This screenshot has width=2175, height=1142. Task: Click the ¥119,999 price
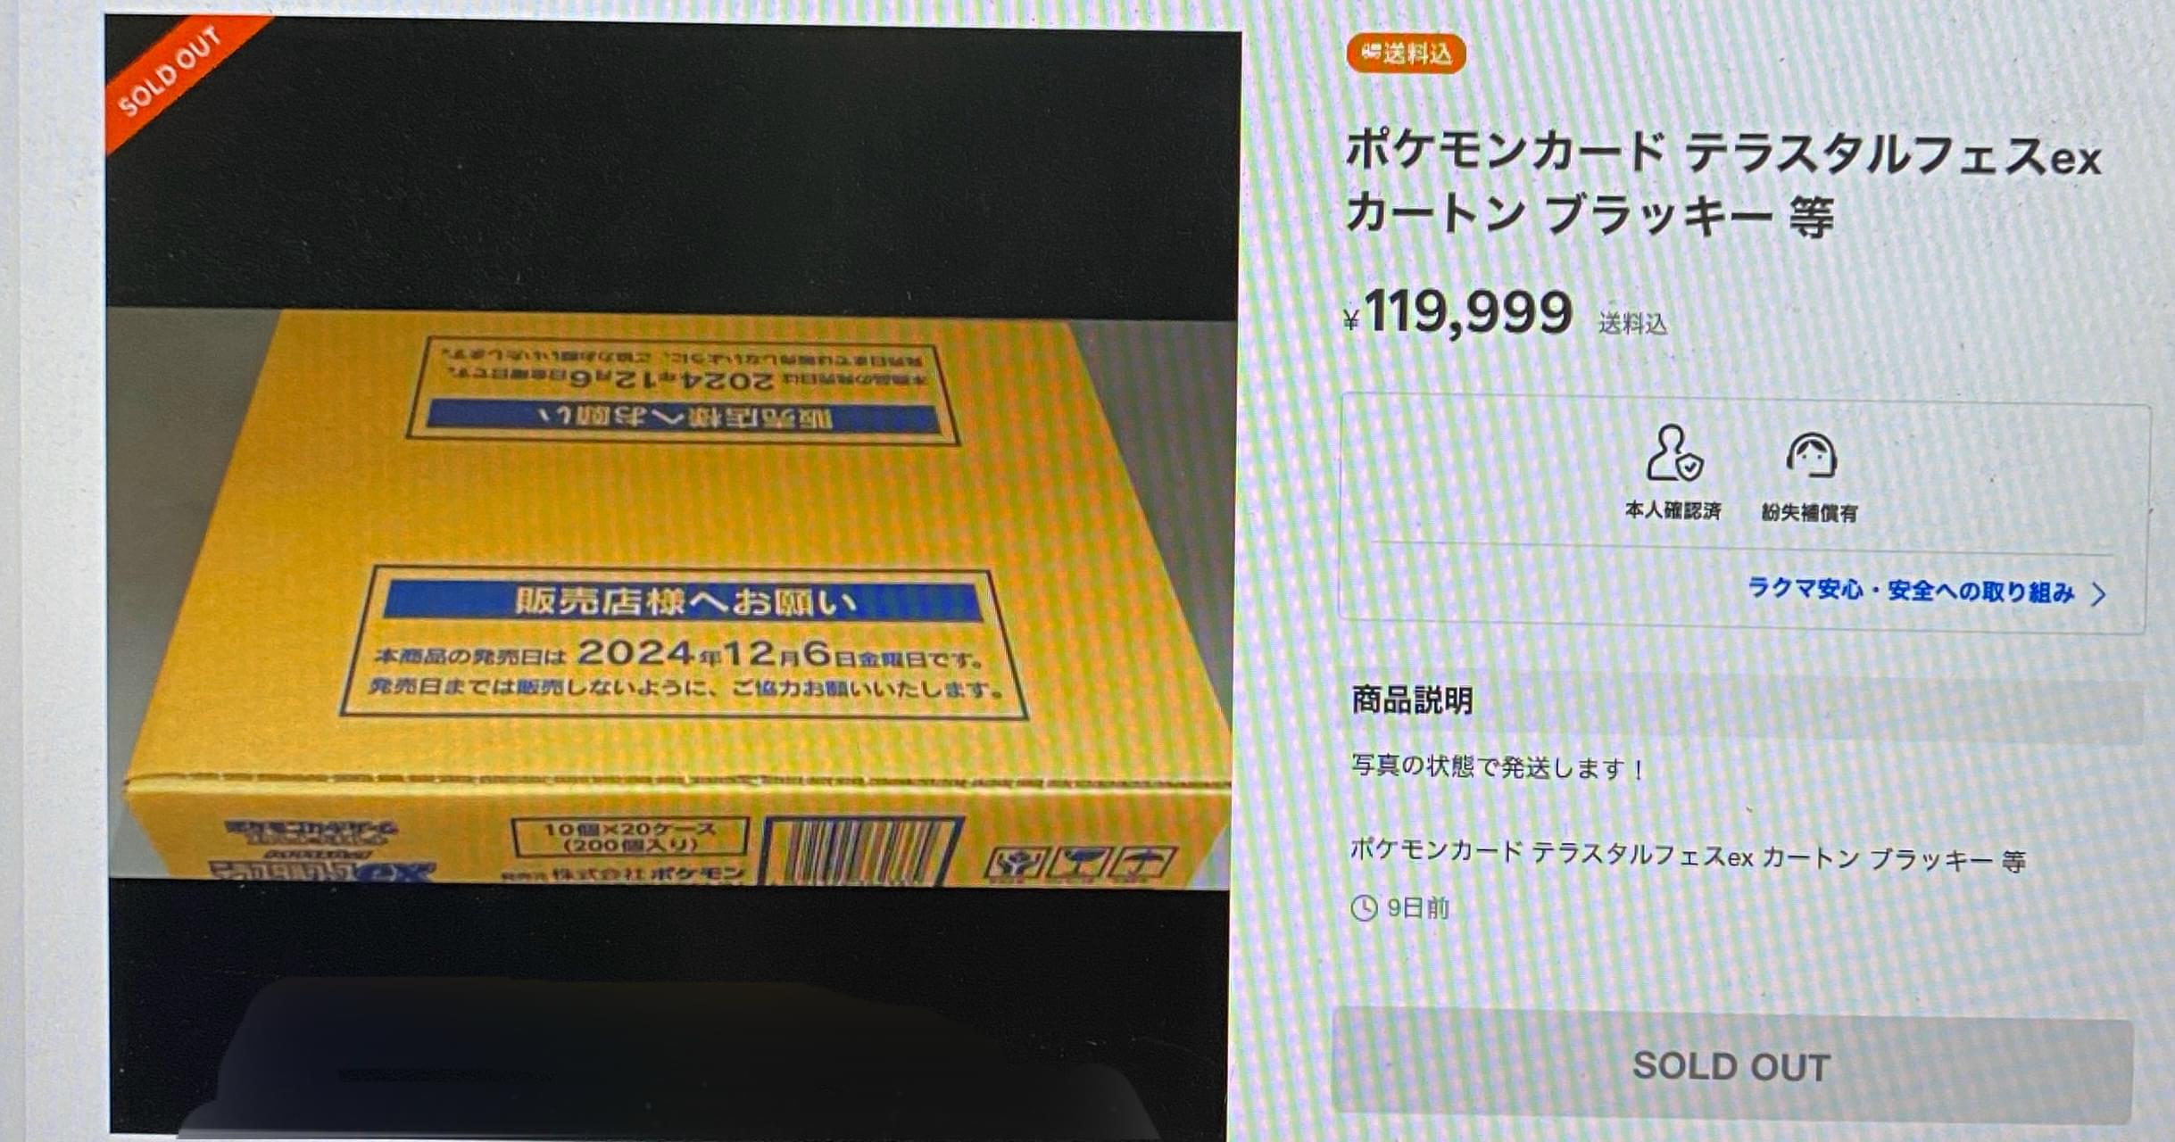(x=1458, y=312)
